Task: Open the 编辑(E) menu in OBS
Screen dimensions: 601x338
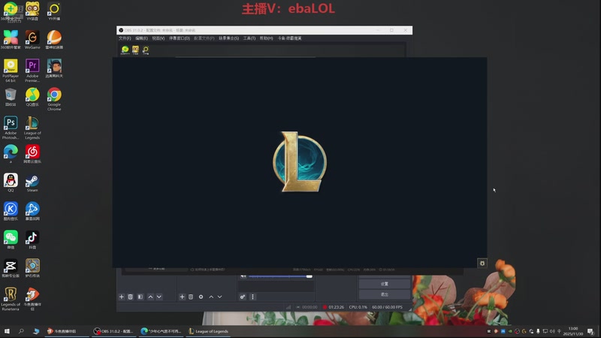Action: (141, 38)
